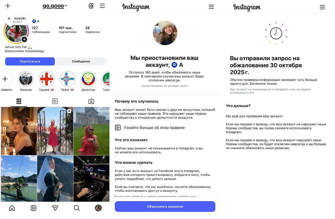This screenshot has width=335, height=219.
Task: Switch to the tagged photos tab
Action: coord(91,101)
